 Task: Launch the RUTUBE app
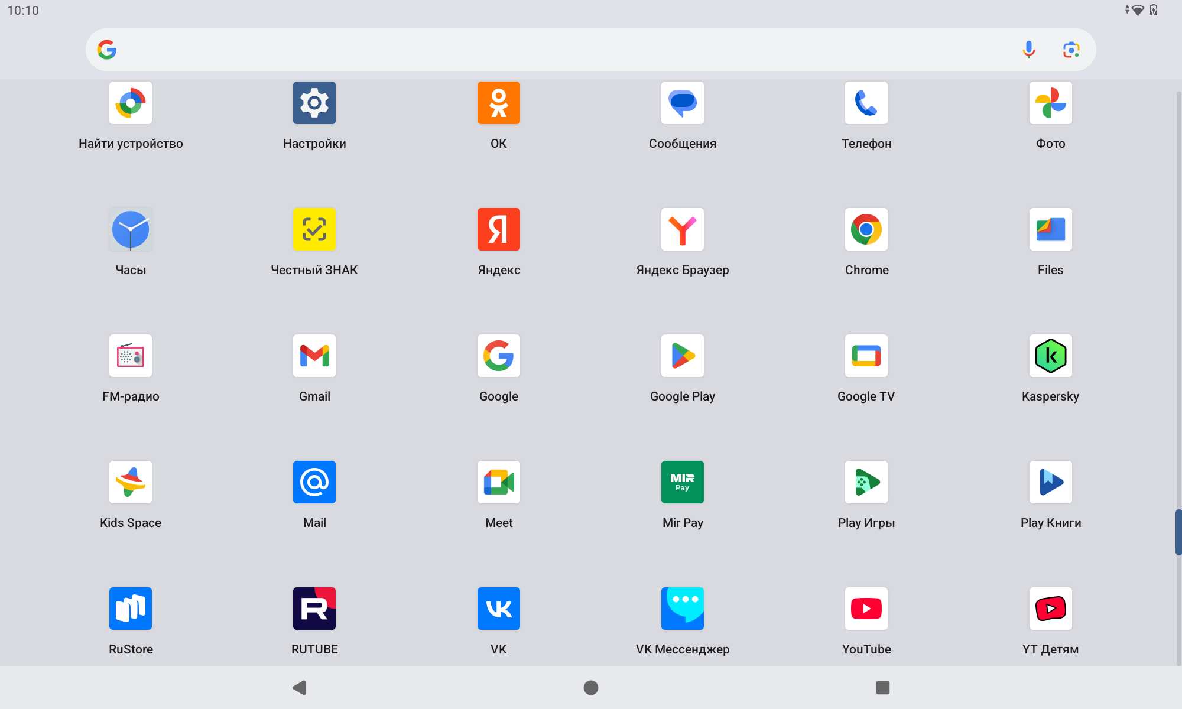tap(314, 609)
